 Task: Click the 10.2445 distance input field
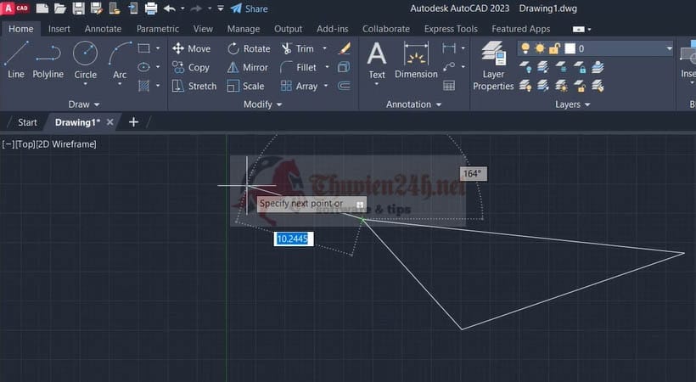294,239
